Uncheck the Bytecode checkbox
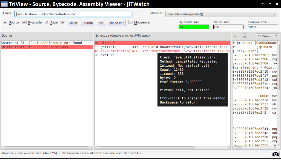Image resolution: width=281 pixels, height=160 pixels. (x=25, y=22)
